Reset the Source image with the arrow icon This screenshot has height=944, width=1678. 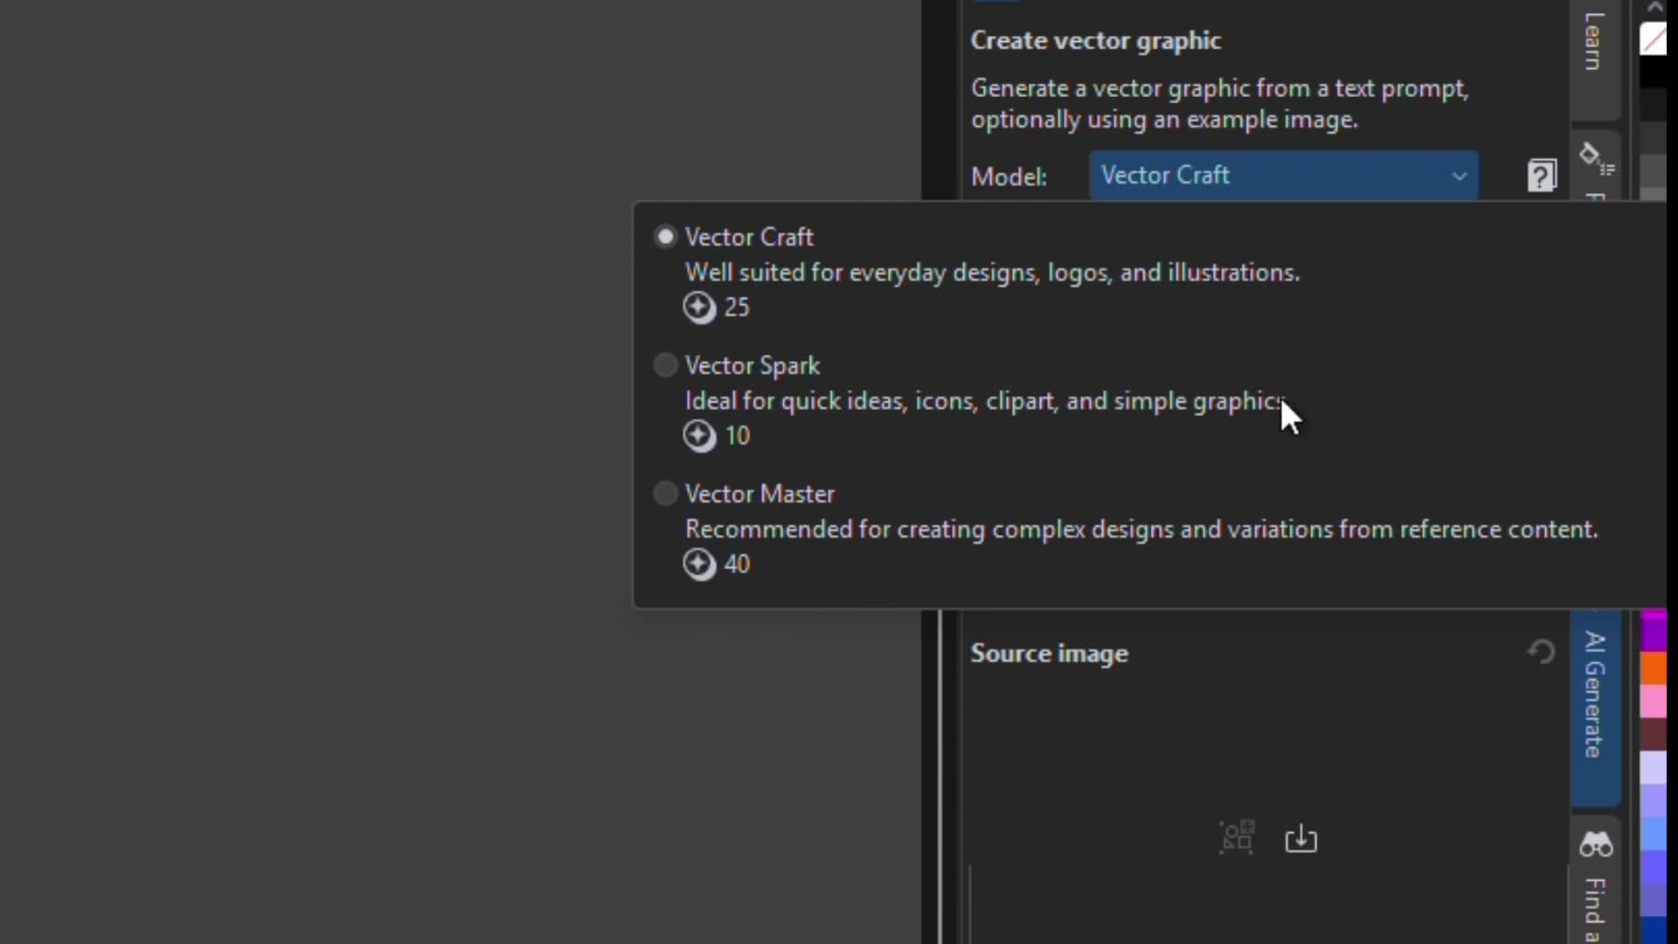coord(1542,652)
